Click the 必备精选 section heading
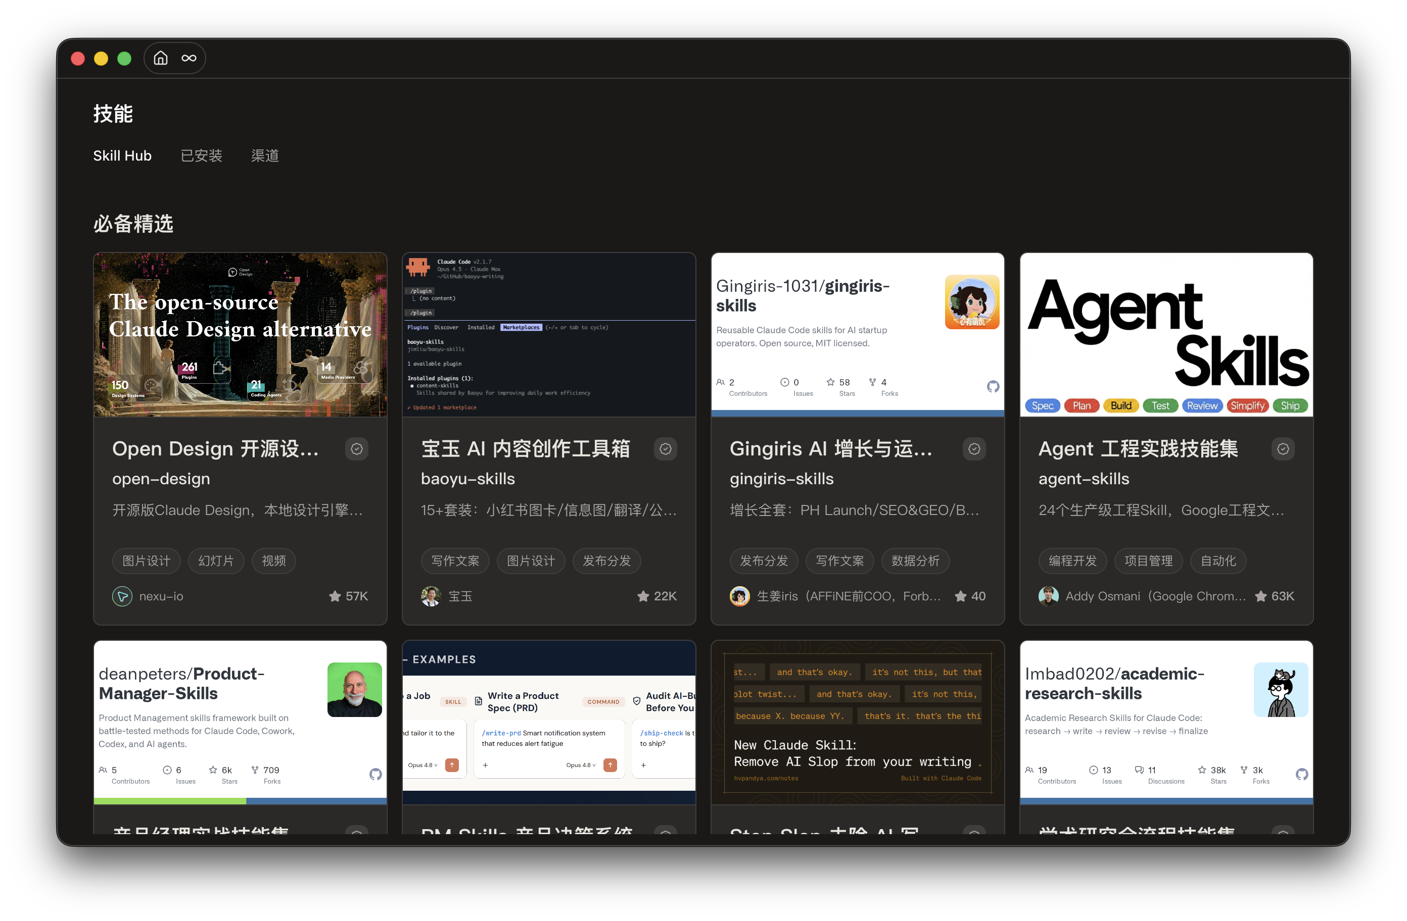1407x921 pixels. click(133, 224)
